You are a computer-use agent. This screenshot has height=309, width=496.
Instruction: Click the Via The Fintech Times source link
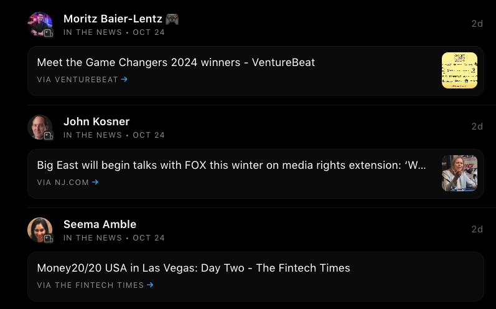pyautogui.click(x=90, y=285)
